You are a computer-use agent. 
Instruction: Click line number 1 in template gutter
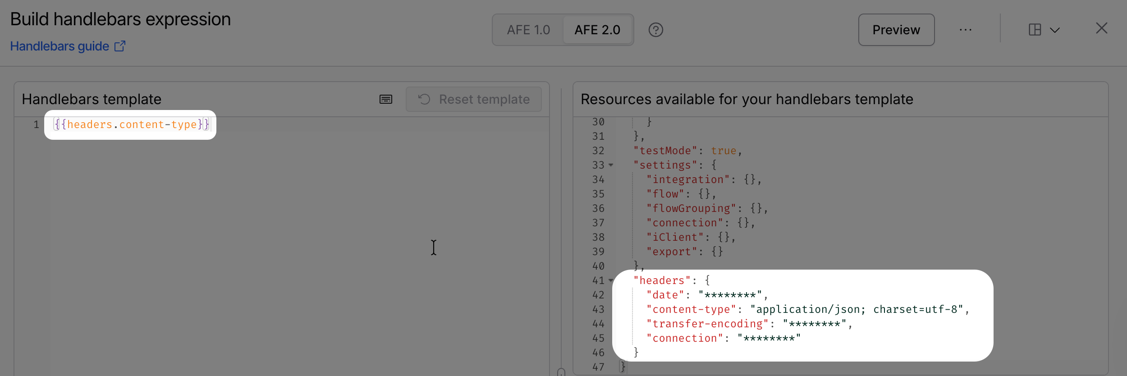pos(36,124)
